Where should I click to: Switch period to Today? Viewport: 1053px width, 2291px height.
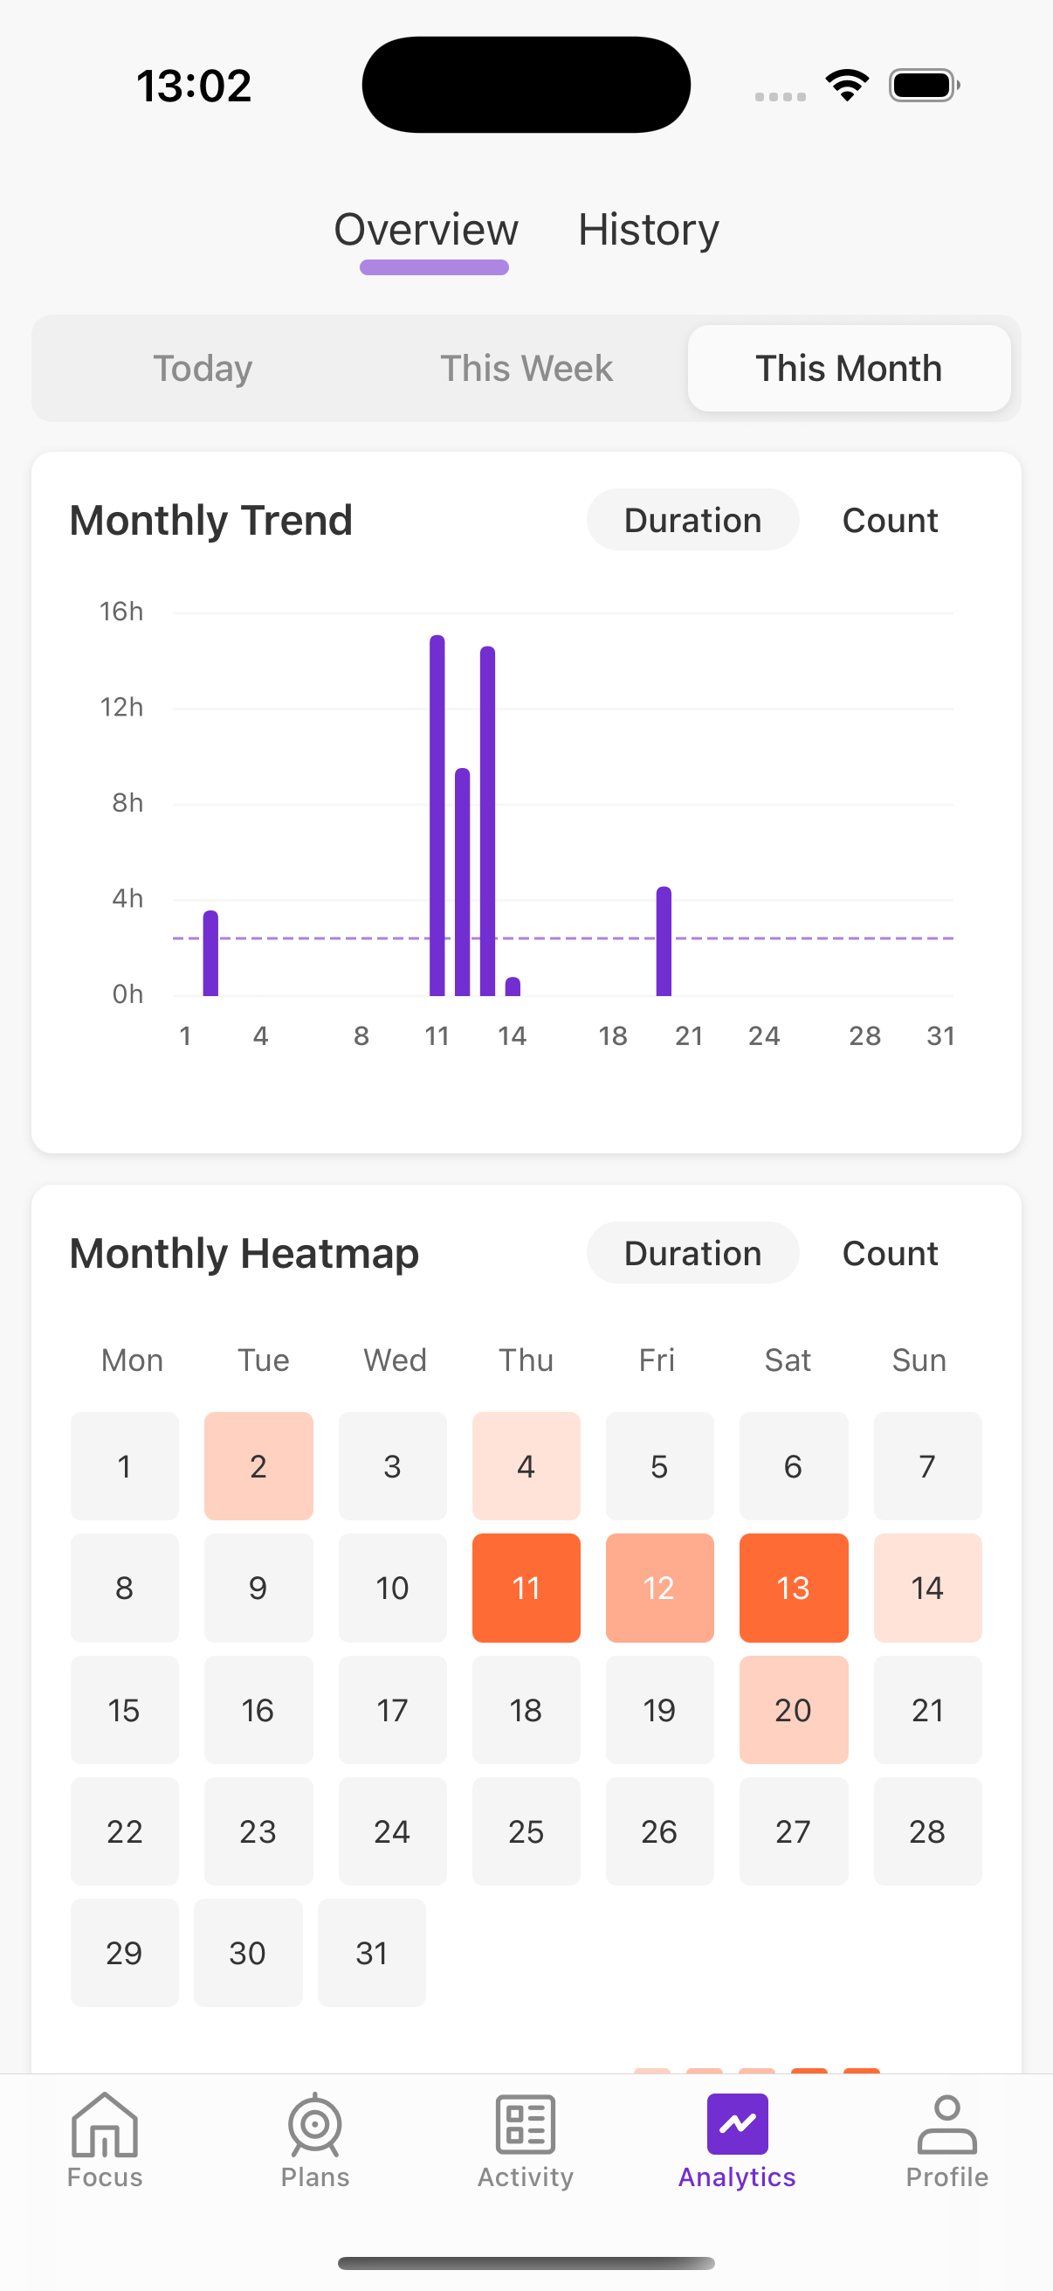pyautogui.click(x=203, y=368)
